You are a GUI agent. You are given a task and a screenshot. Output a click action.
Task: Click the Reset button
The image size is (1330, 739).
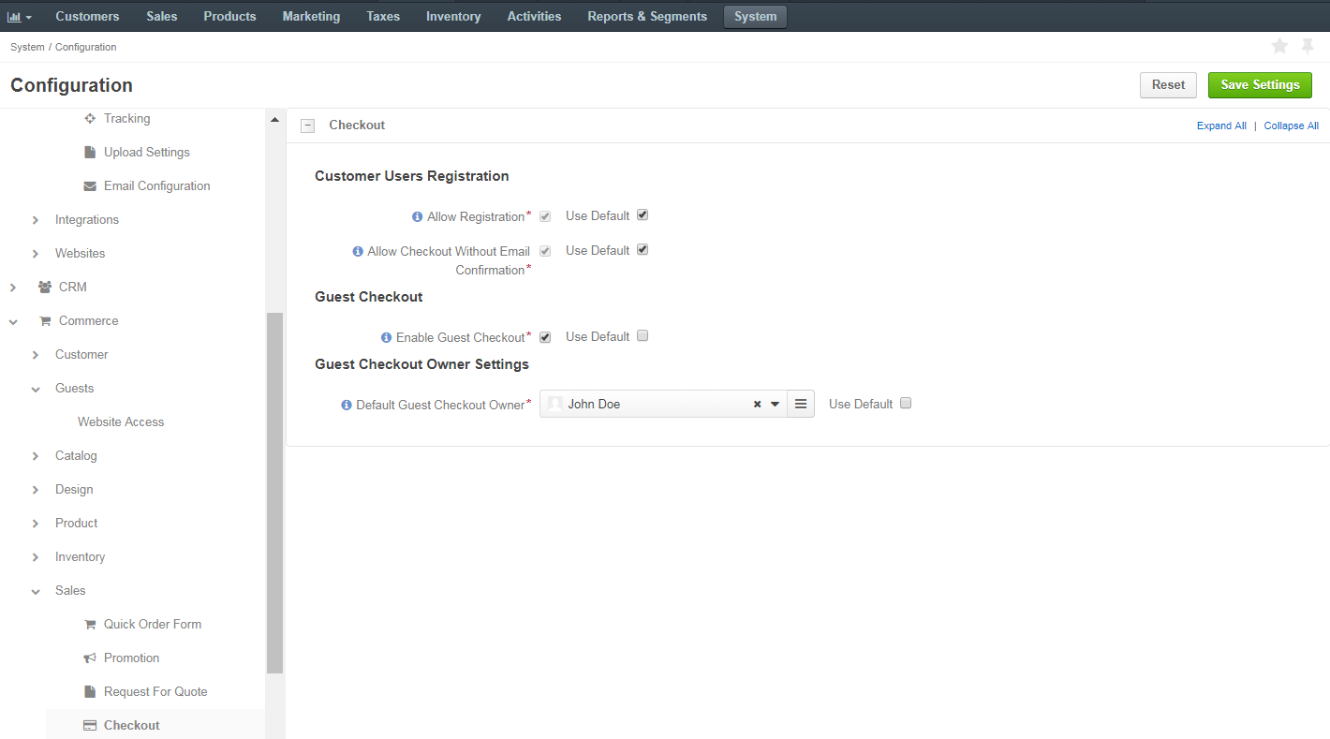pos(1168,84)
